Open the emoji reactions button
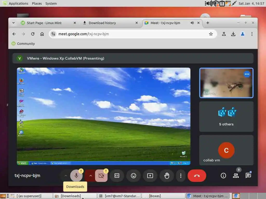The height and width of the screenshot is (199, 266). coord(134,176)
